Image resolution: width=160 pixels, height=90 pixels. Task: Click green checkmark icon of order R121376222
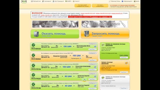coord(33,75)
